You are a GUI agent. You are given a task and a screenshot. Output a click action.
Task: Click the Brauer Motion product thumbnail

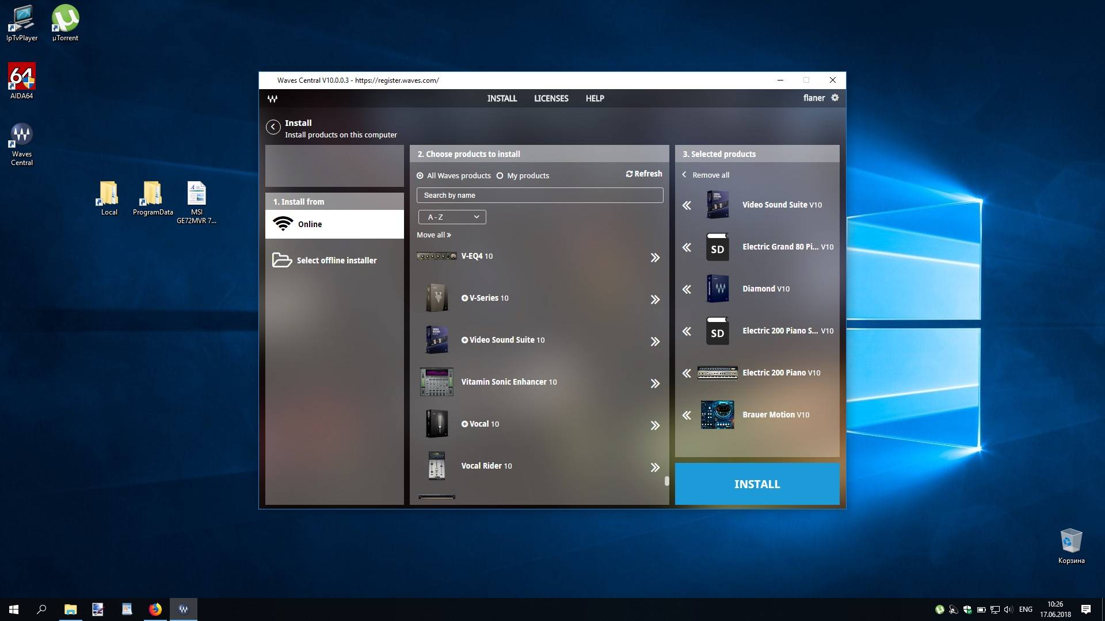point(717,415)
